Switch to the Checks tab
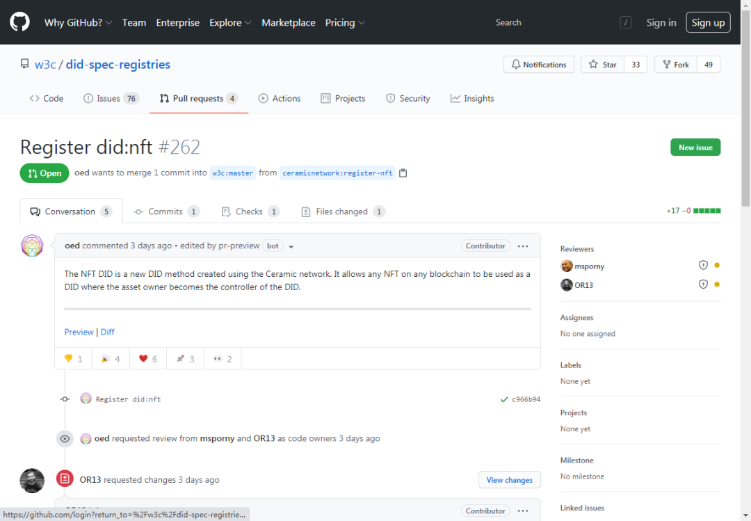This screenshot has width=751, height=521. [250, 211]
